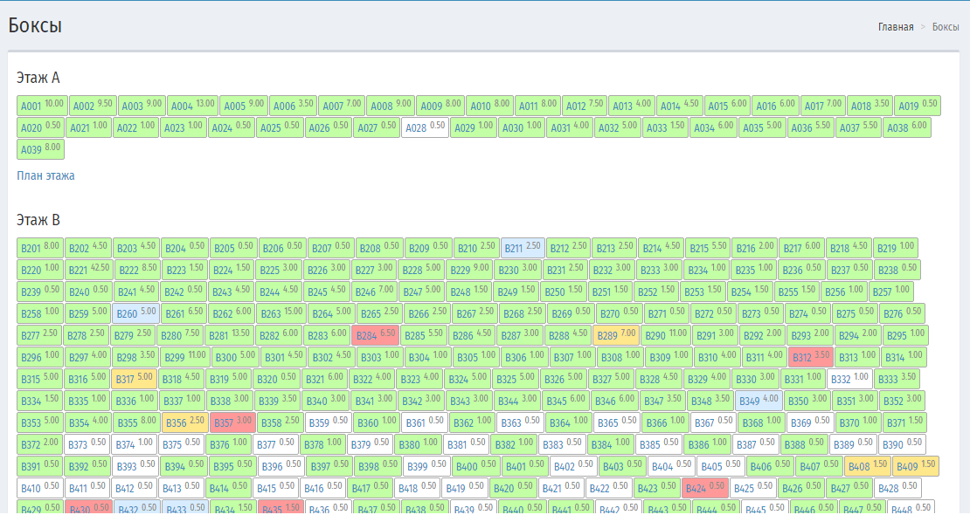Image resolution: width=970 pixels, height=515 pixels.
Task: Open the blue box B349
Action: (x=759, y=401)
